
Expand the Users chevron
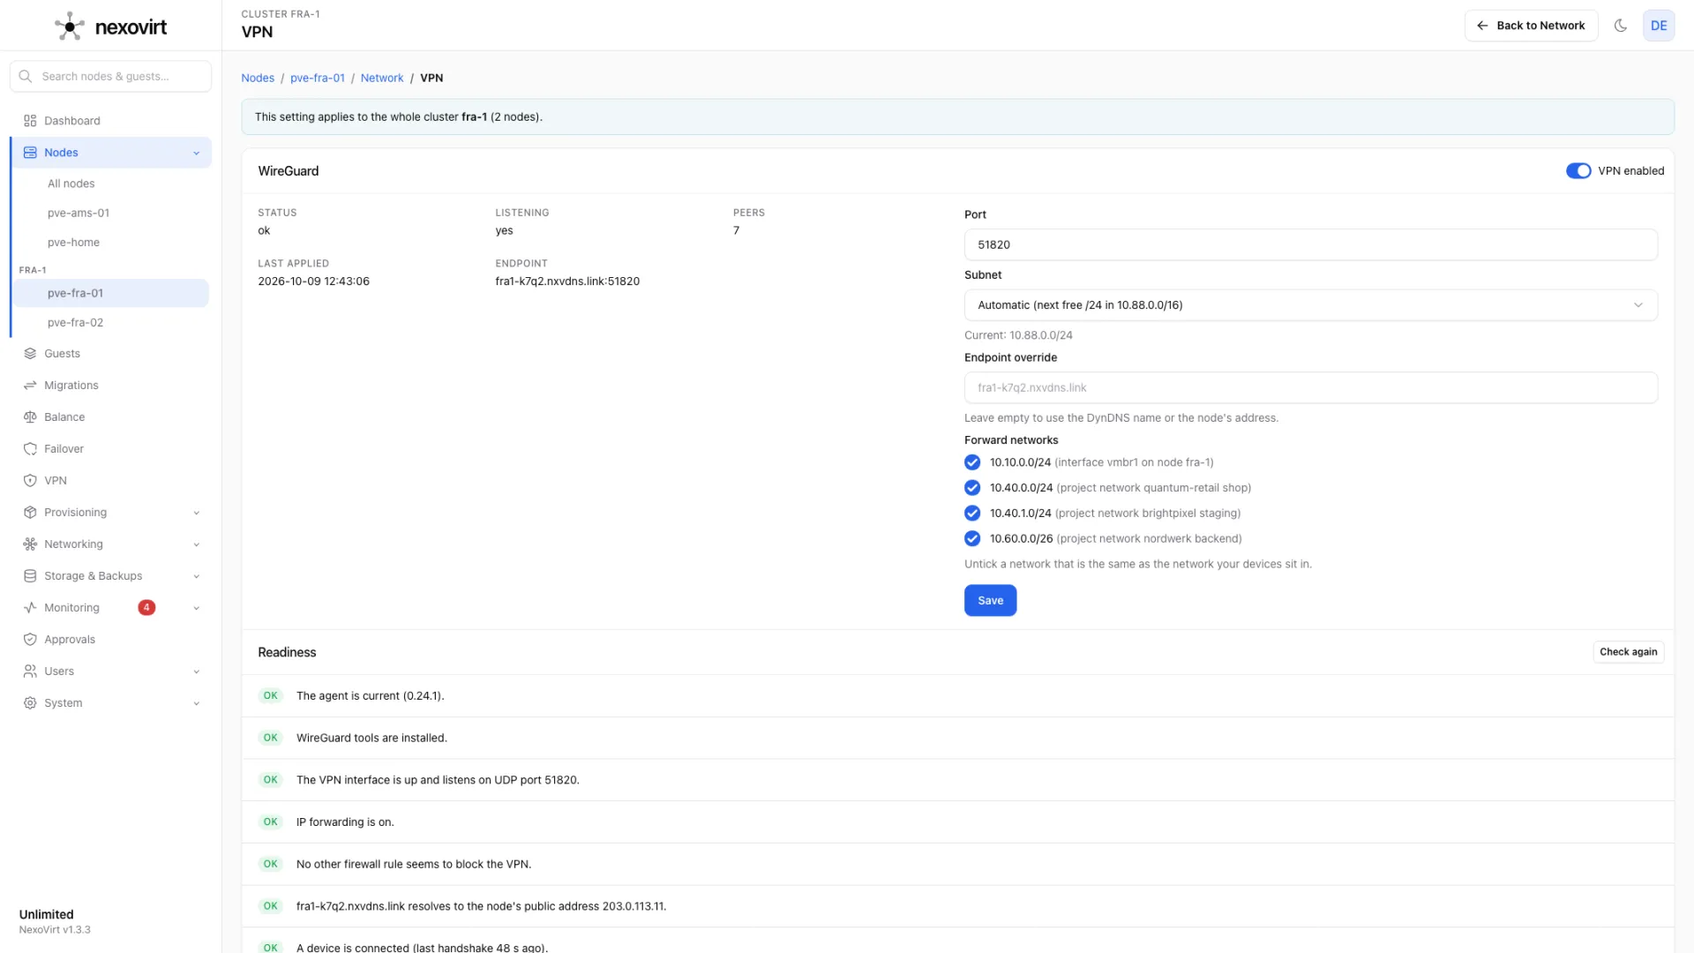(196, 672)
